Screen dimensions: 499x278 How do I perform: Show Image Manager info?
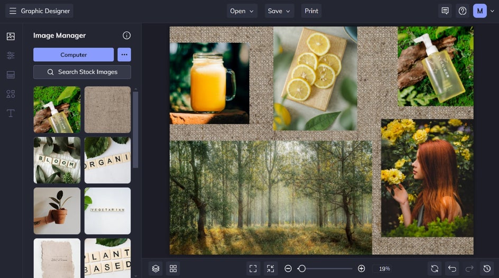point(127,35)
